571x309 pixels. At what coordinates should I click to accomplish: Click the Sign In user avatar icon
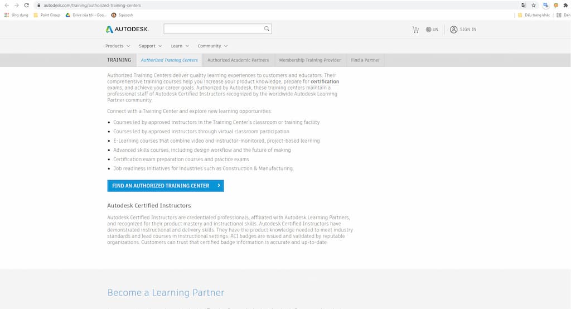[453, 30]
